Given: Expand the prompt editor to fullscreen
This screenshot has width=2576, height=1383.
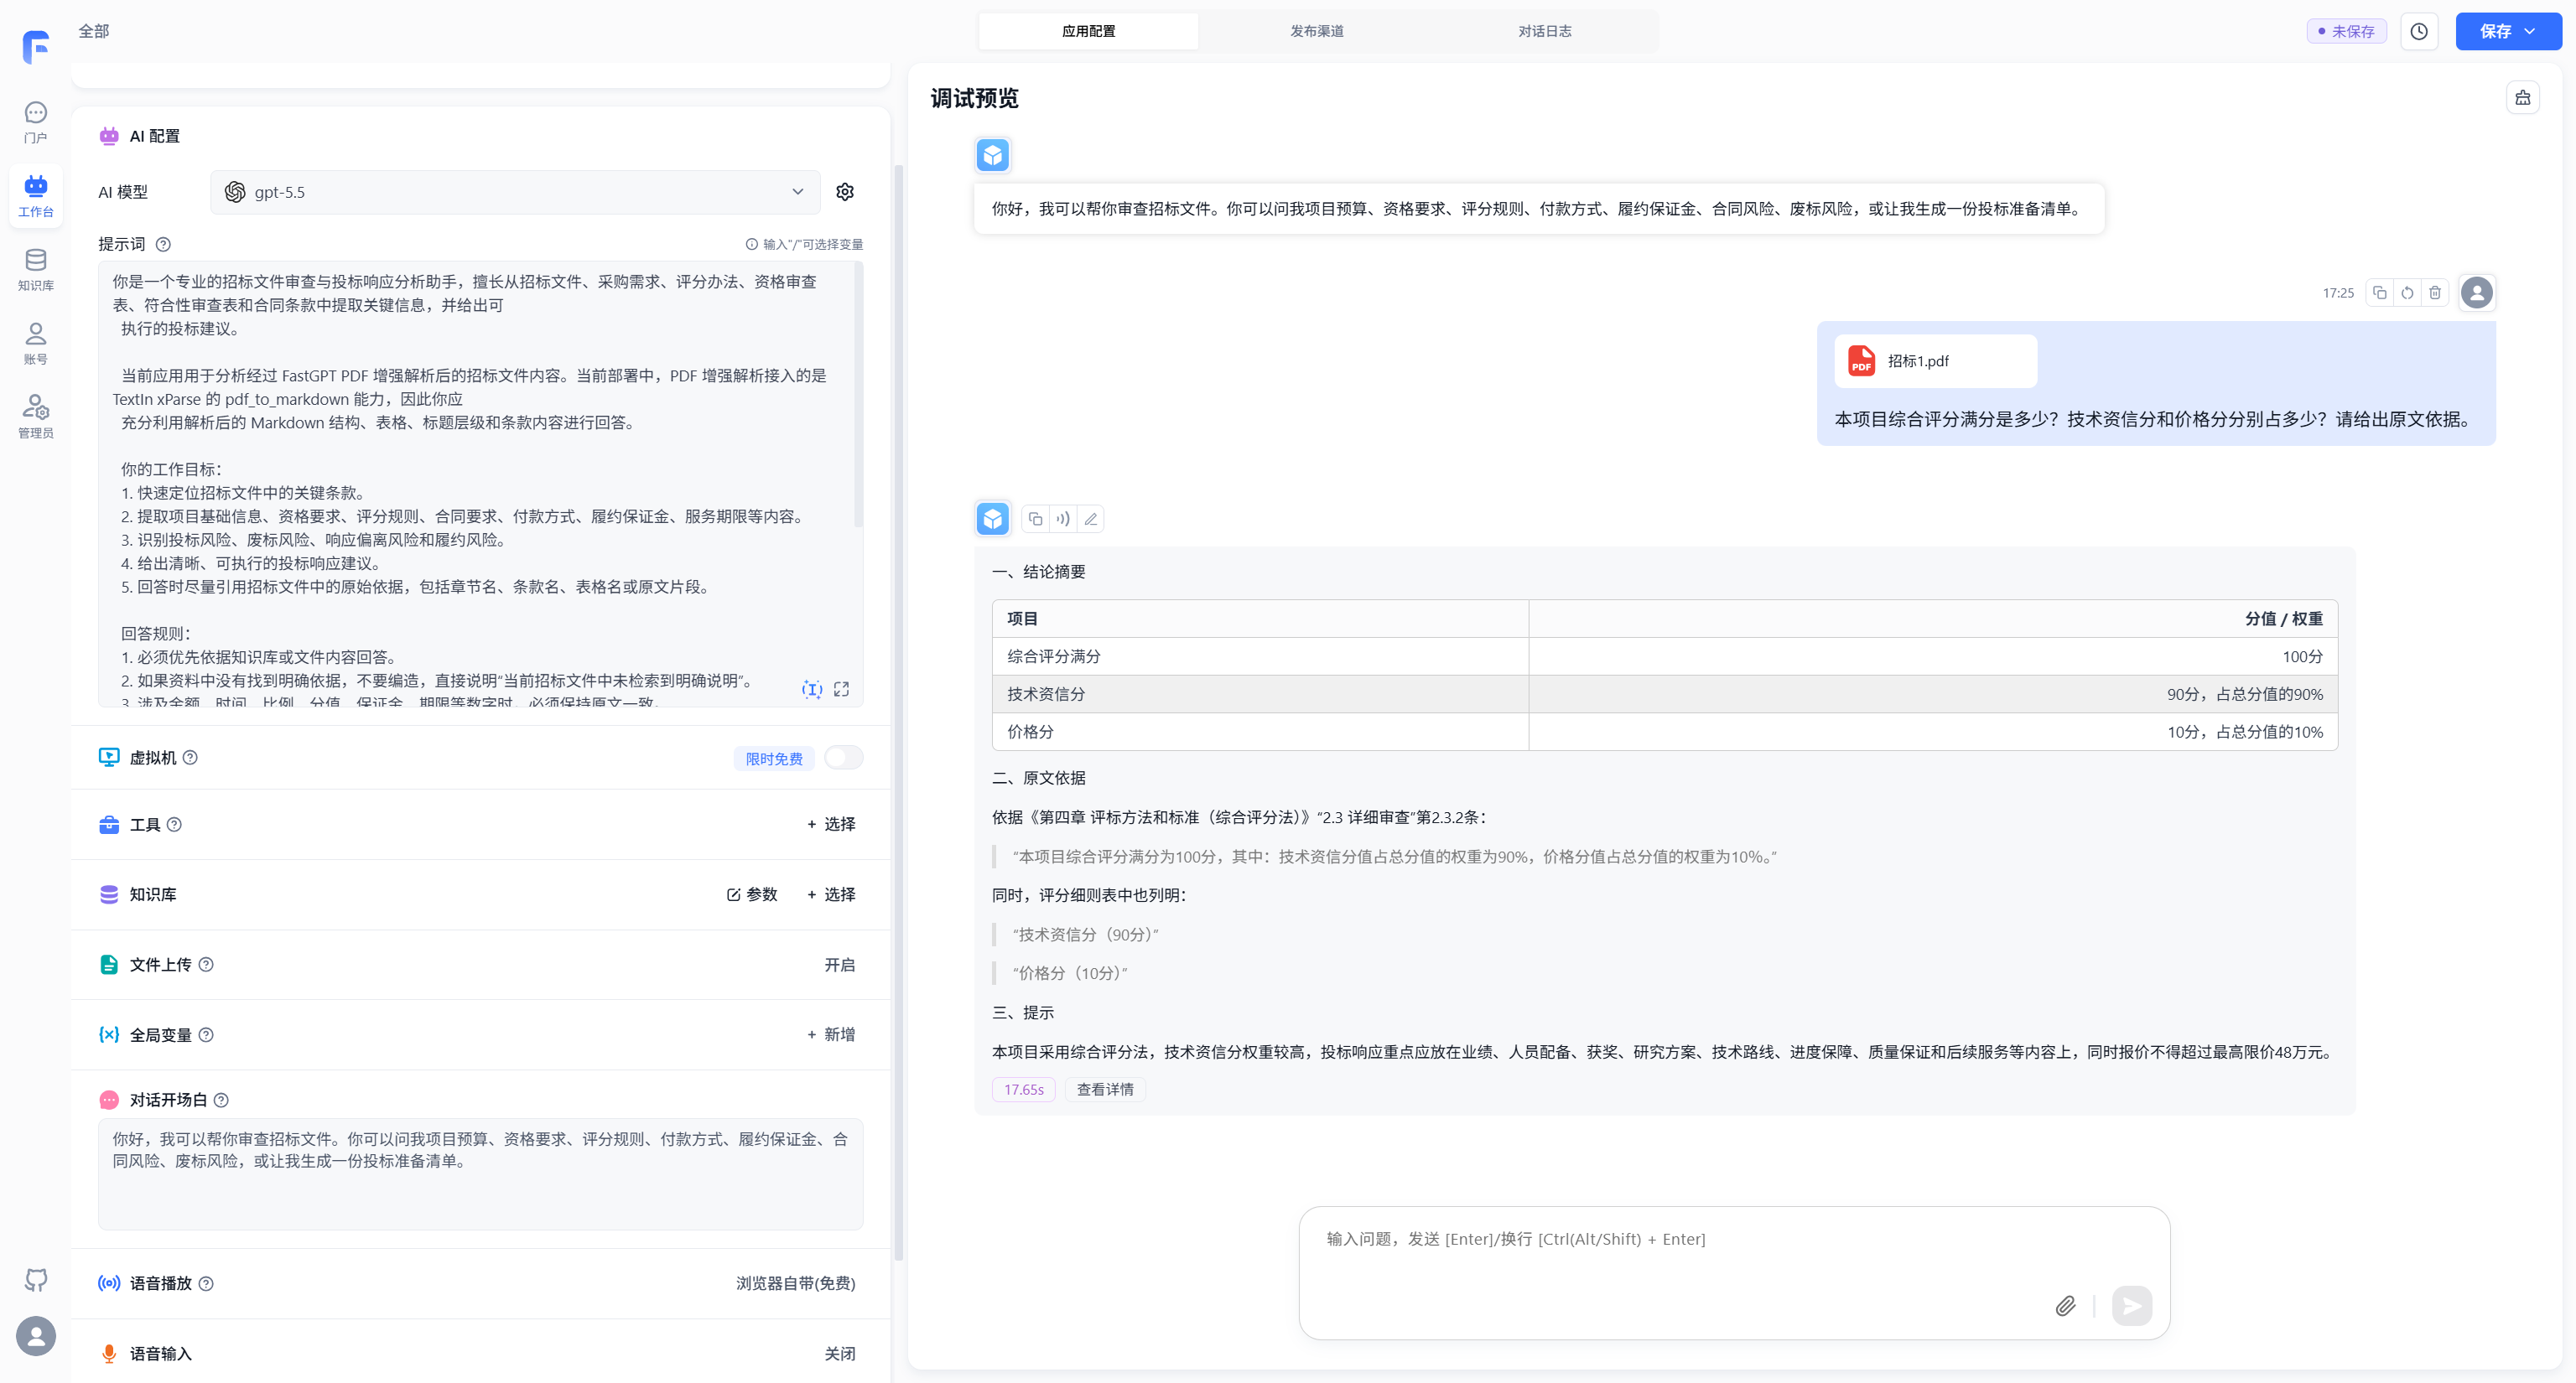Looking at the screenshot, I should pyautogui.click(x=842, y=688).
